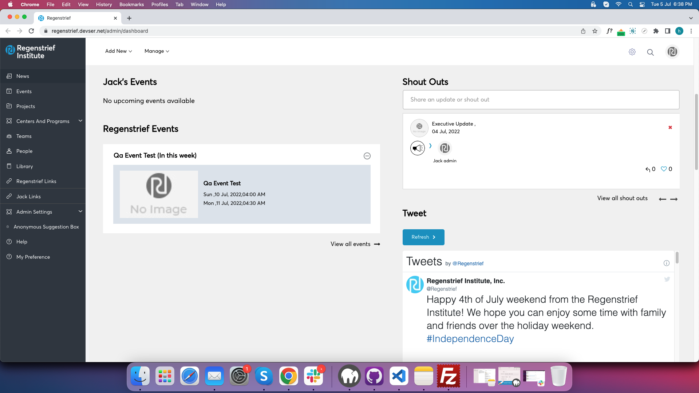
Task: Open the Qa Event Test event title
Action: click(222, 183)
